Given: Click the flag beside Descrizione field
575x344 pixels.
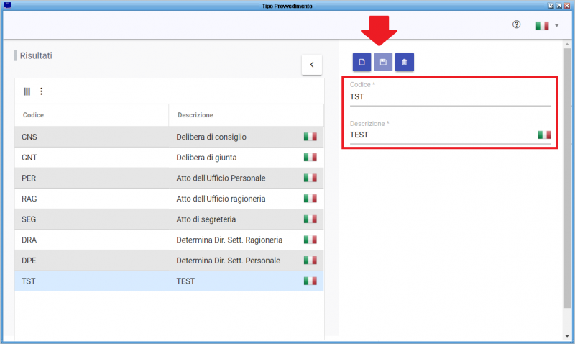Looking at the screenshot, I should pyautogui.click(x=545, y=135).
